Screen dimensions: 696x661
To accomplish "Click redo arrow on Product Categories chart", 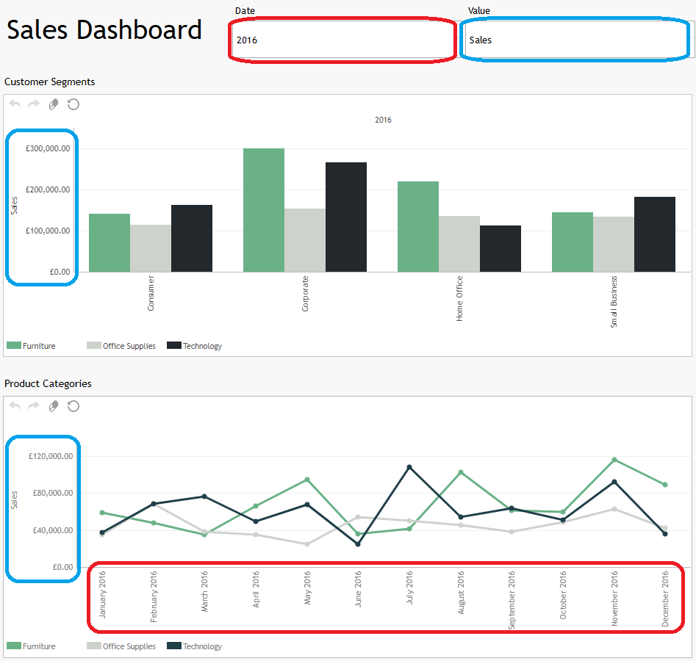I will 33,406.
